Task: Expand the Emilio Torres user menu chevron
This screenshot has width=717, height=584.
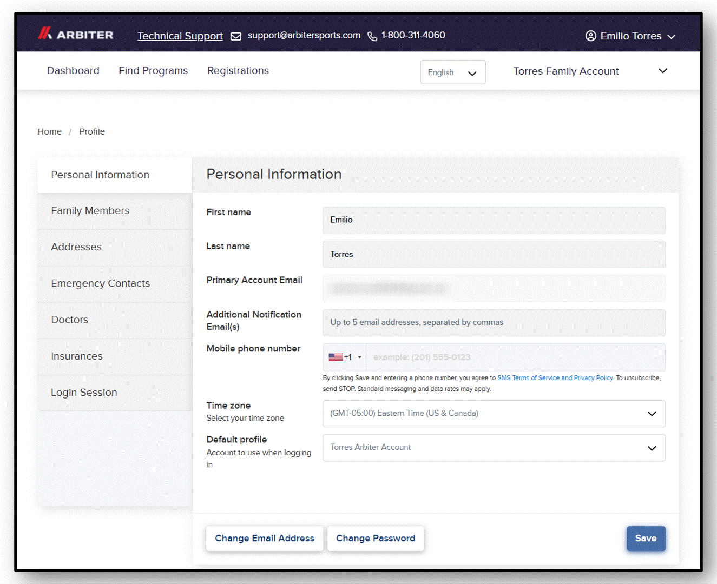Action: (x=672, y=37)
